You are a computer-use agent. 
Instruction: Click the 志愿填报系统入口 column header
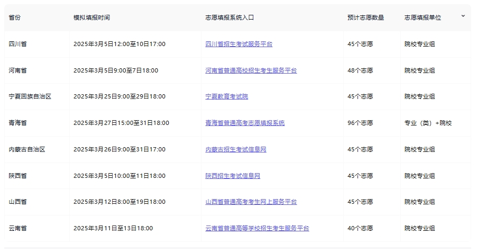(230, 17)
